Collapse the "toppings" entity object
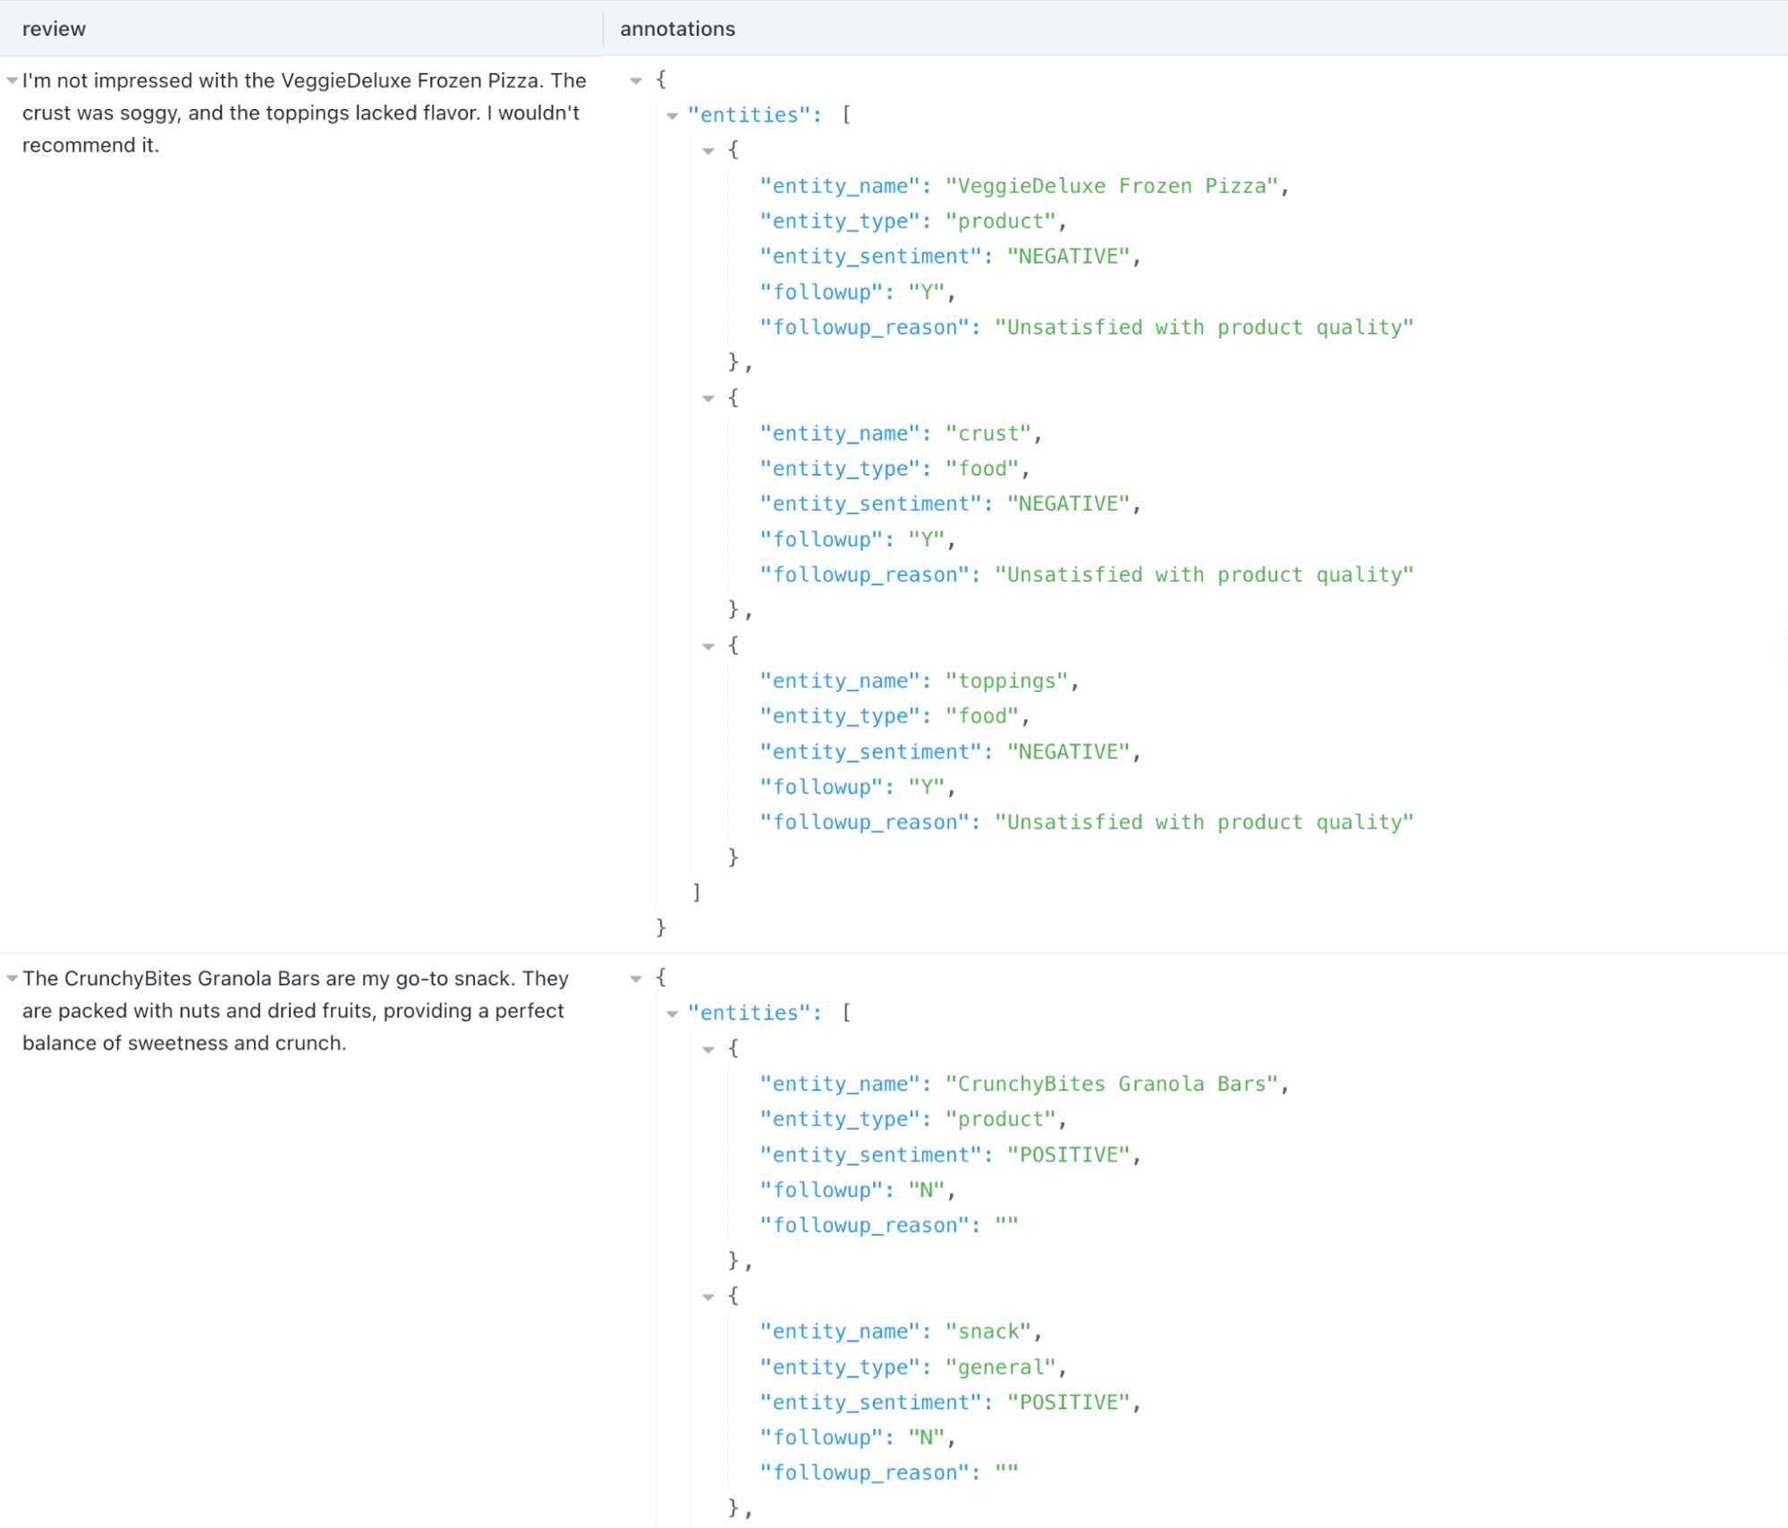 [x=708, y=646]
